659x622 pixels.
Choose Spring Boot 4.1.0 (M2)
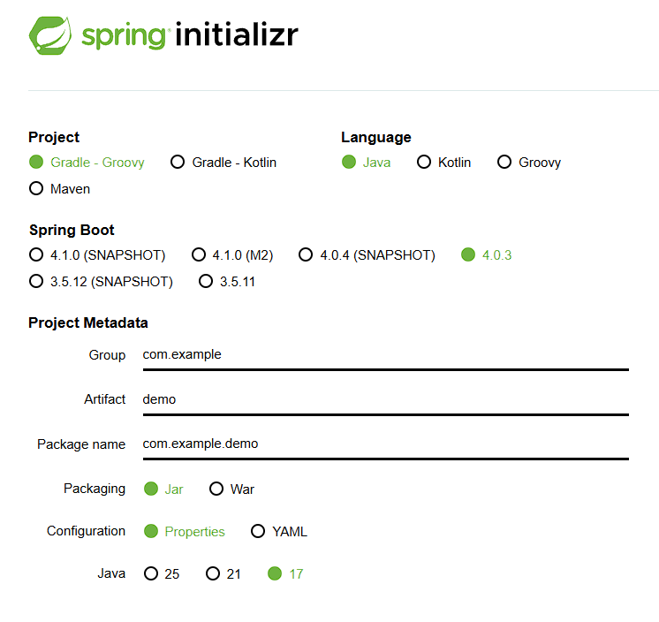pos(199,255)
